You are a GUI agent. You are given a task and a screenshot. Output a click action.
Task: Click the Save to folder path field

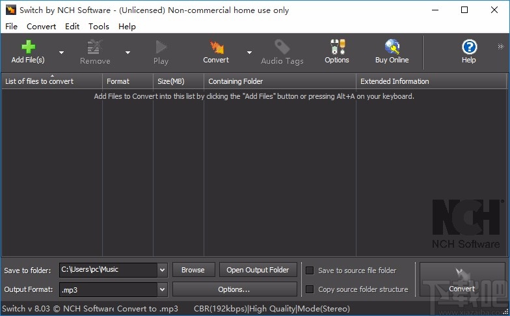[x=108, y=270]
